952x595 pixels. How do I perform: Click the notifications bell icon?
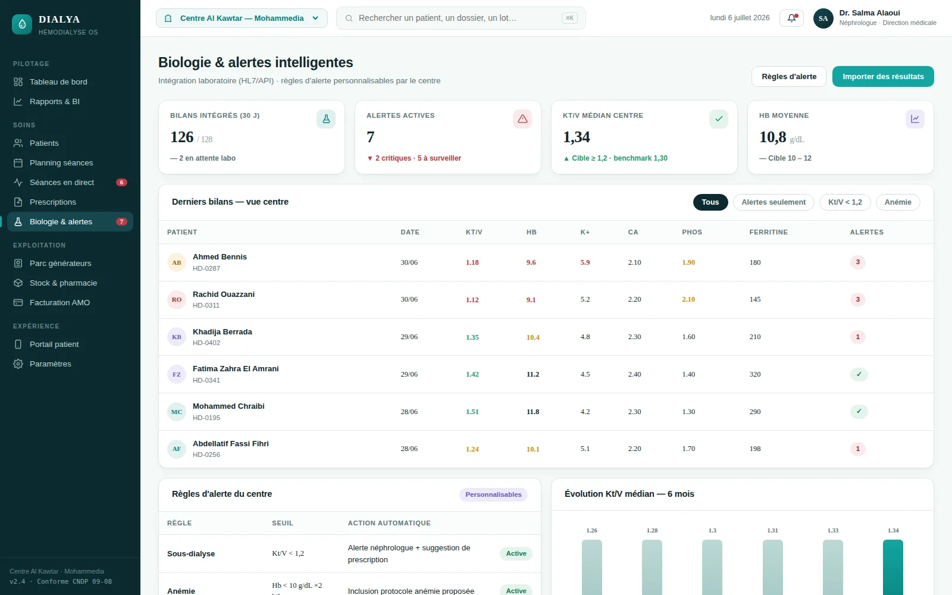tap(791, 18)
